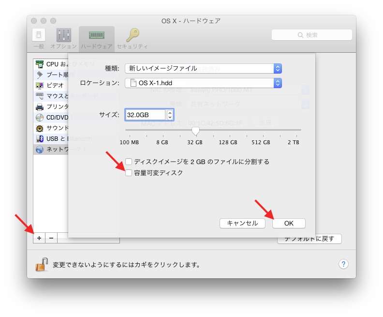Select the CD/DVD disc icon
Viewport: 383px width, 317px height.
(40, 117)
